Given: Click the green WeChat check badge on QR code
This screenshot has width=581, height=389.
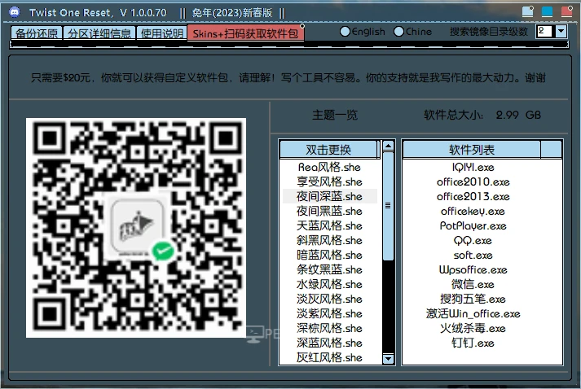Looking at the screenshot, I should point(163,251).
